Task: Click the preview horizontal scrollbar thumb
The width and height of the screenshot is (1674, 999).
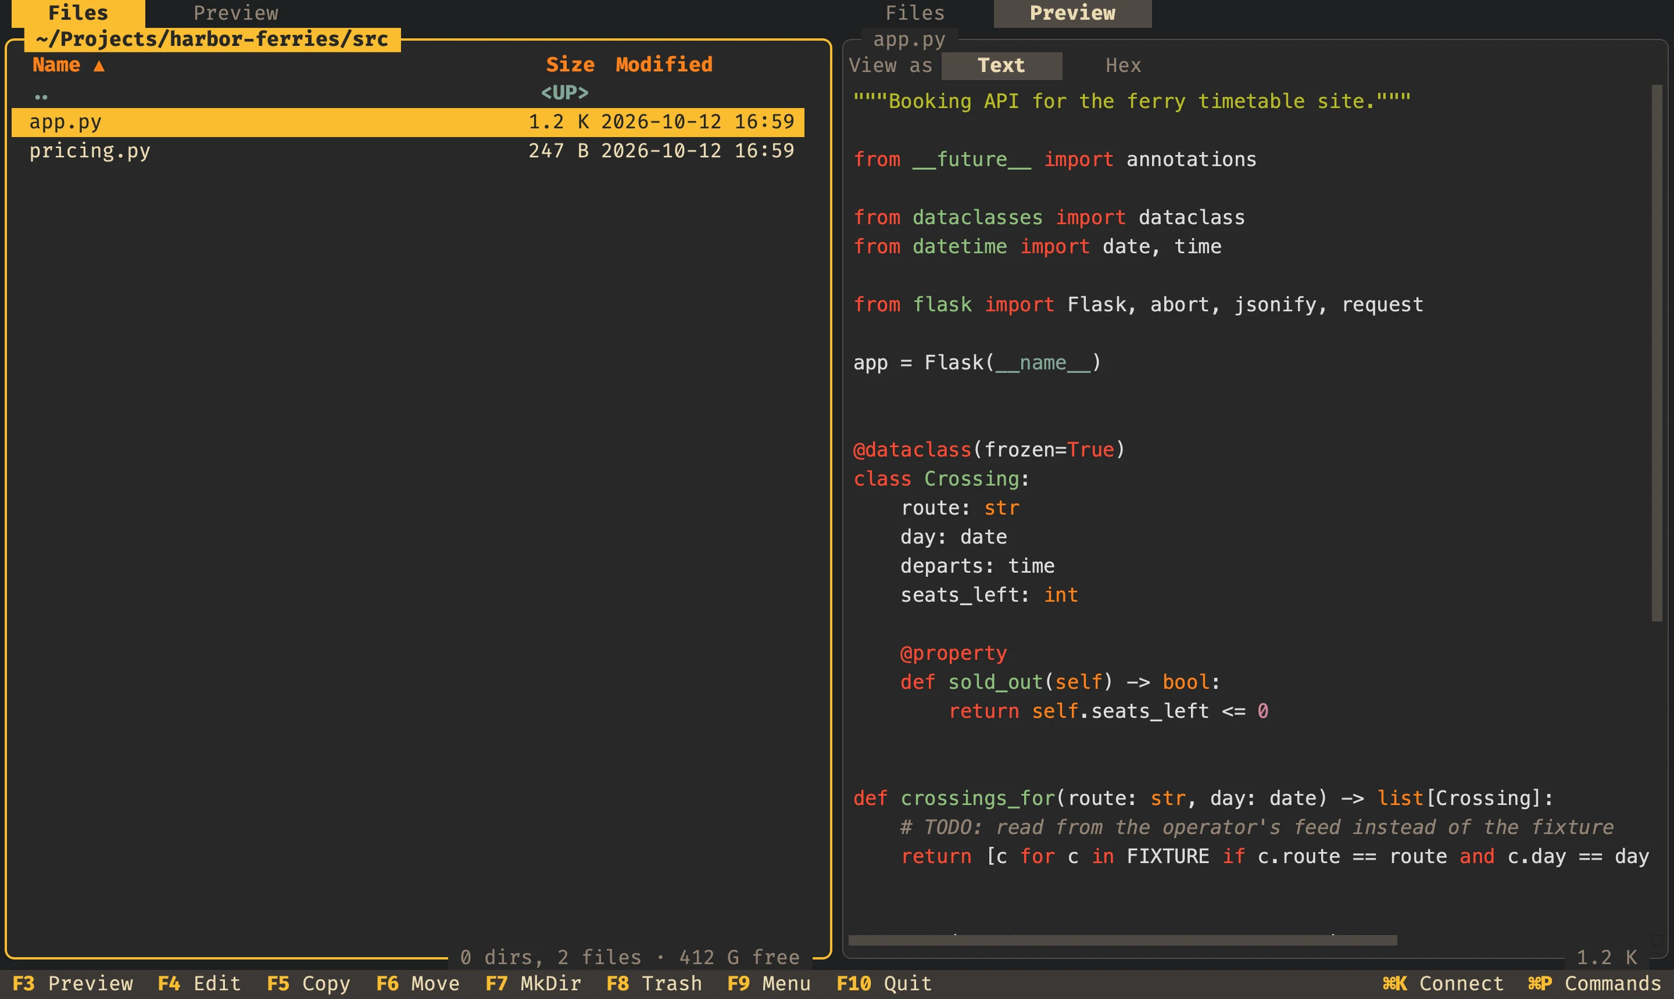Action: pos(1122,940)
